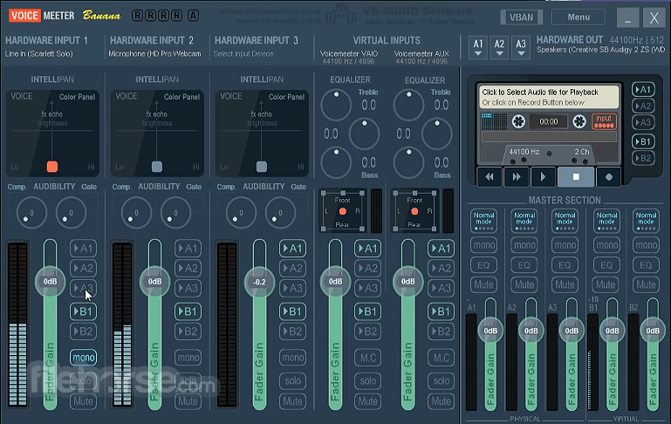671x424 pixels.
Task: Click Voicemeeter AUX virtual input label
Action: 421,54
